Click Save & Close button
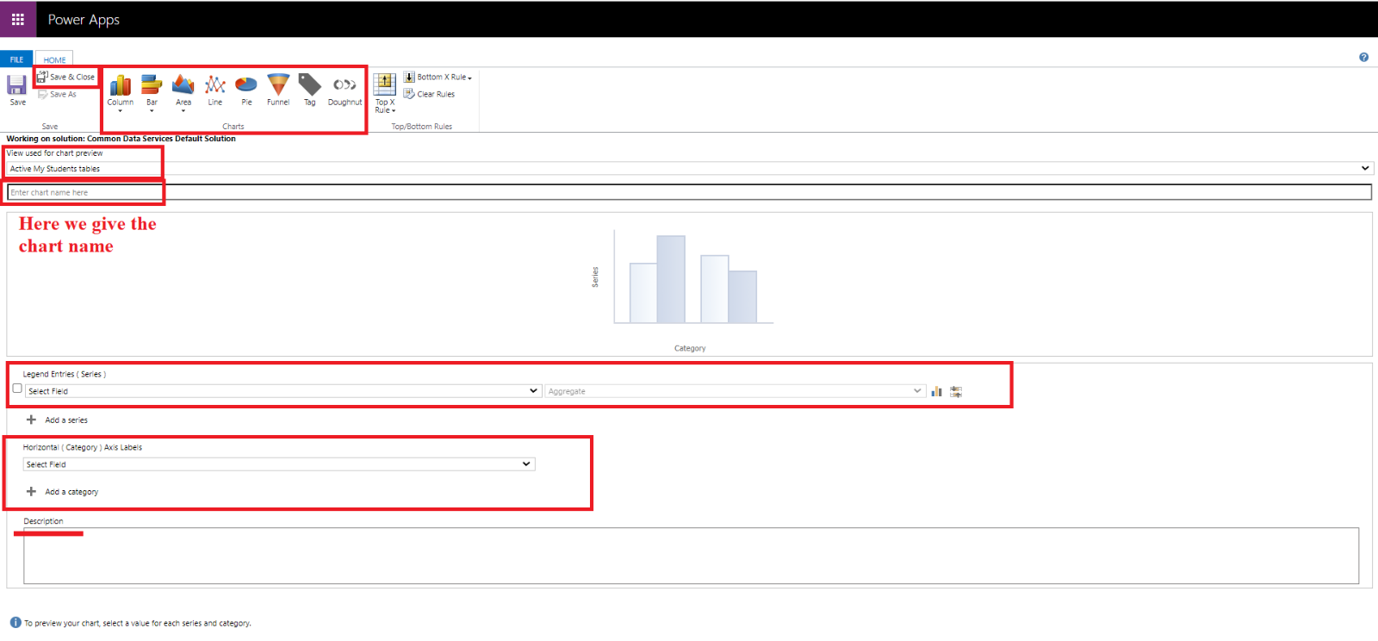Screen dimensions: 1378x641 point(66,77)
